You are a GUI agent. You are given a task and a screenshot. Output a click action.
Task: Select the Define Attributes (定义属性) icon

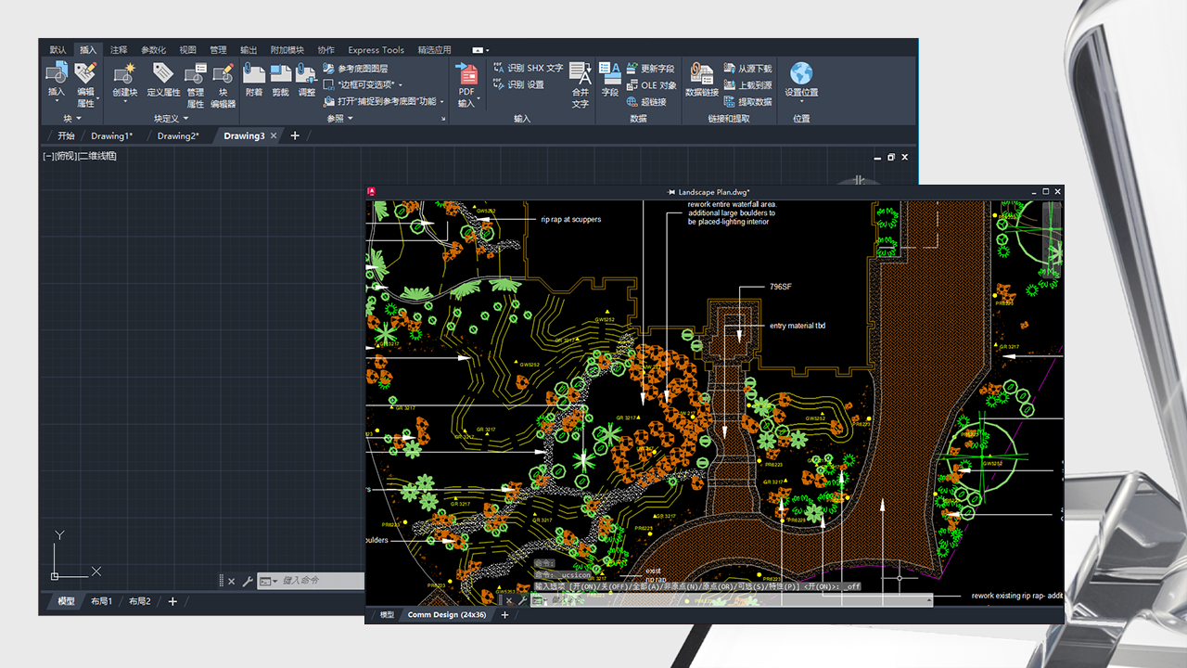click(x=164, y=74)
